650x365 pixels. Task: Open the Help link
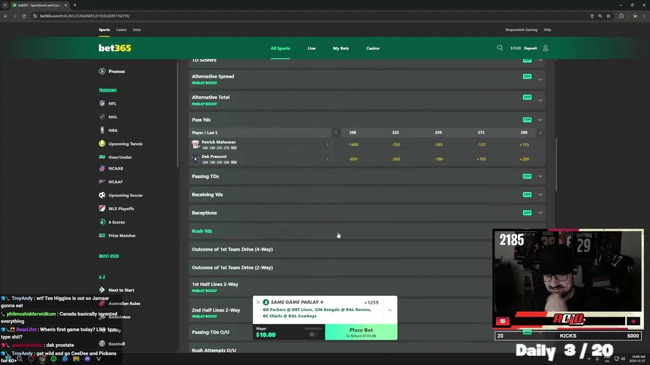pos(547,30)
